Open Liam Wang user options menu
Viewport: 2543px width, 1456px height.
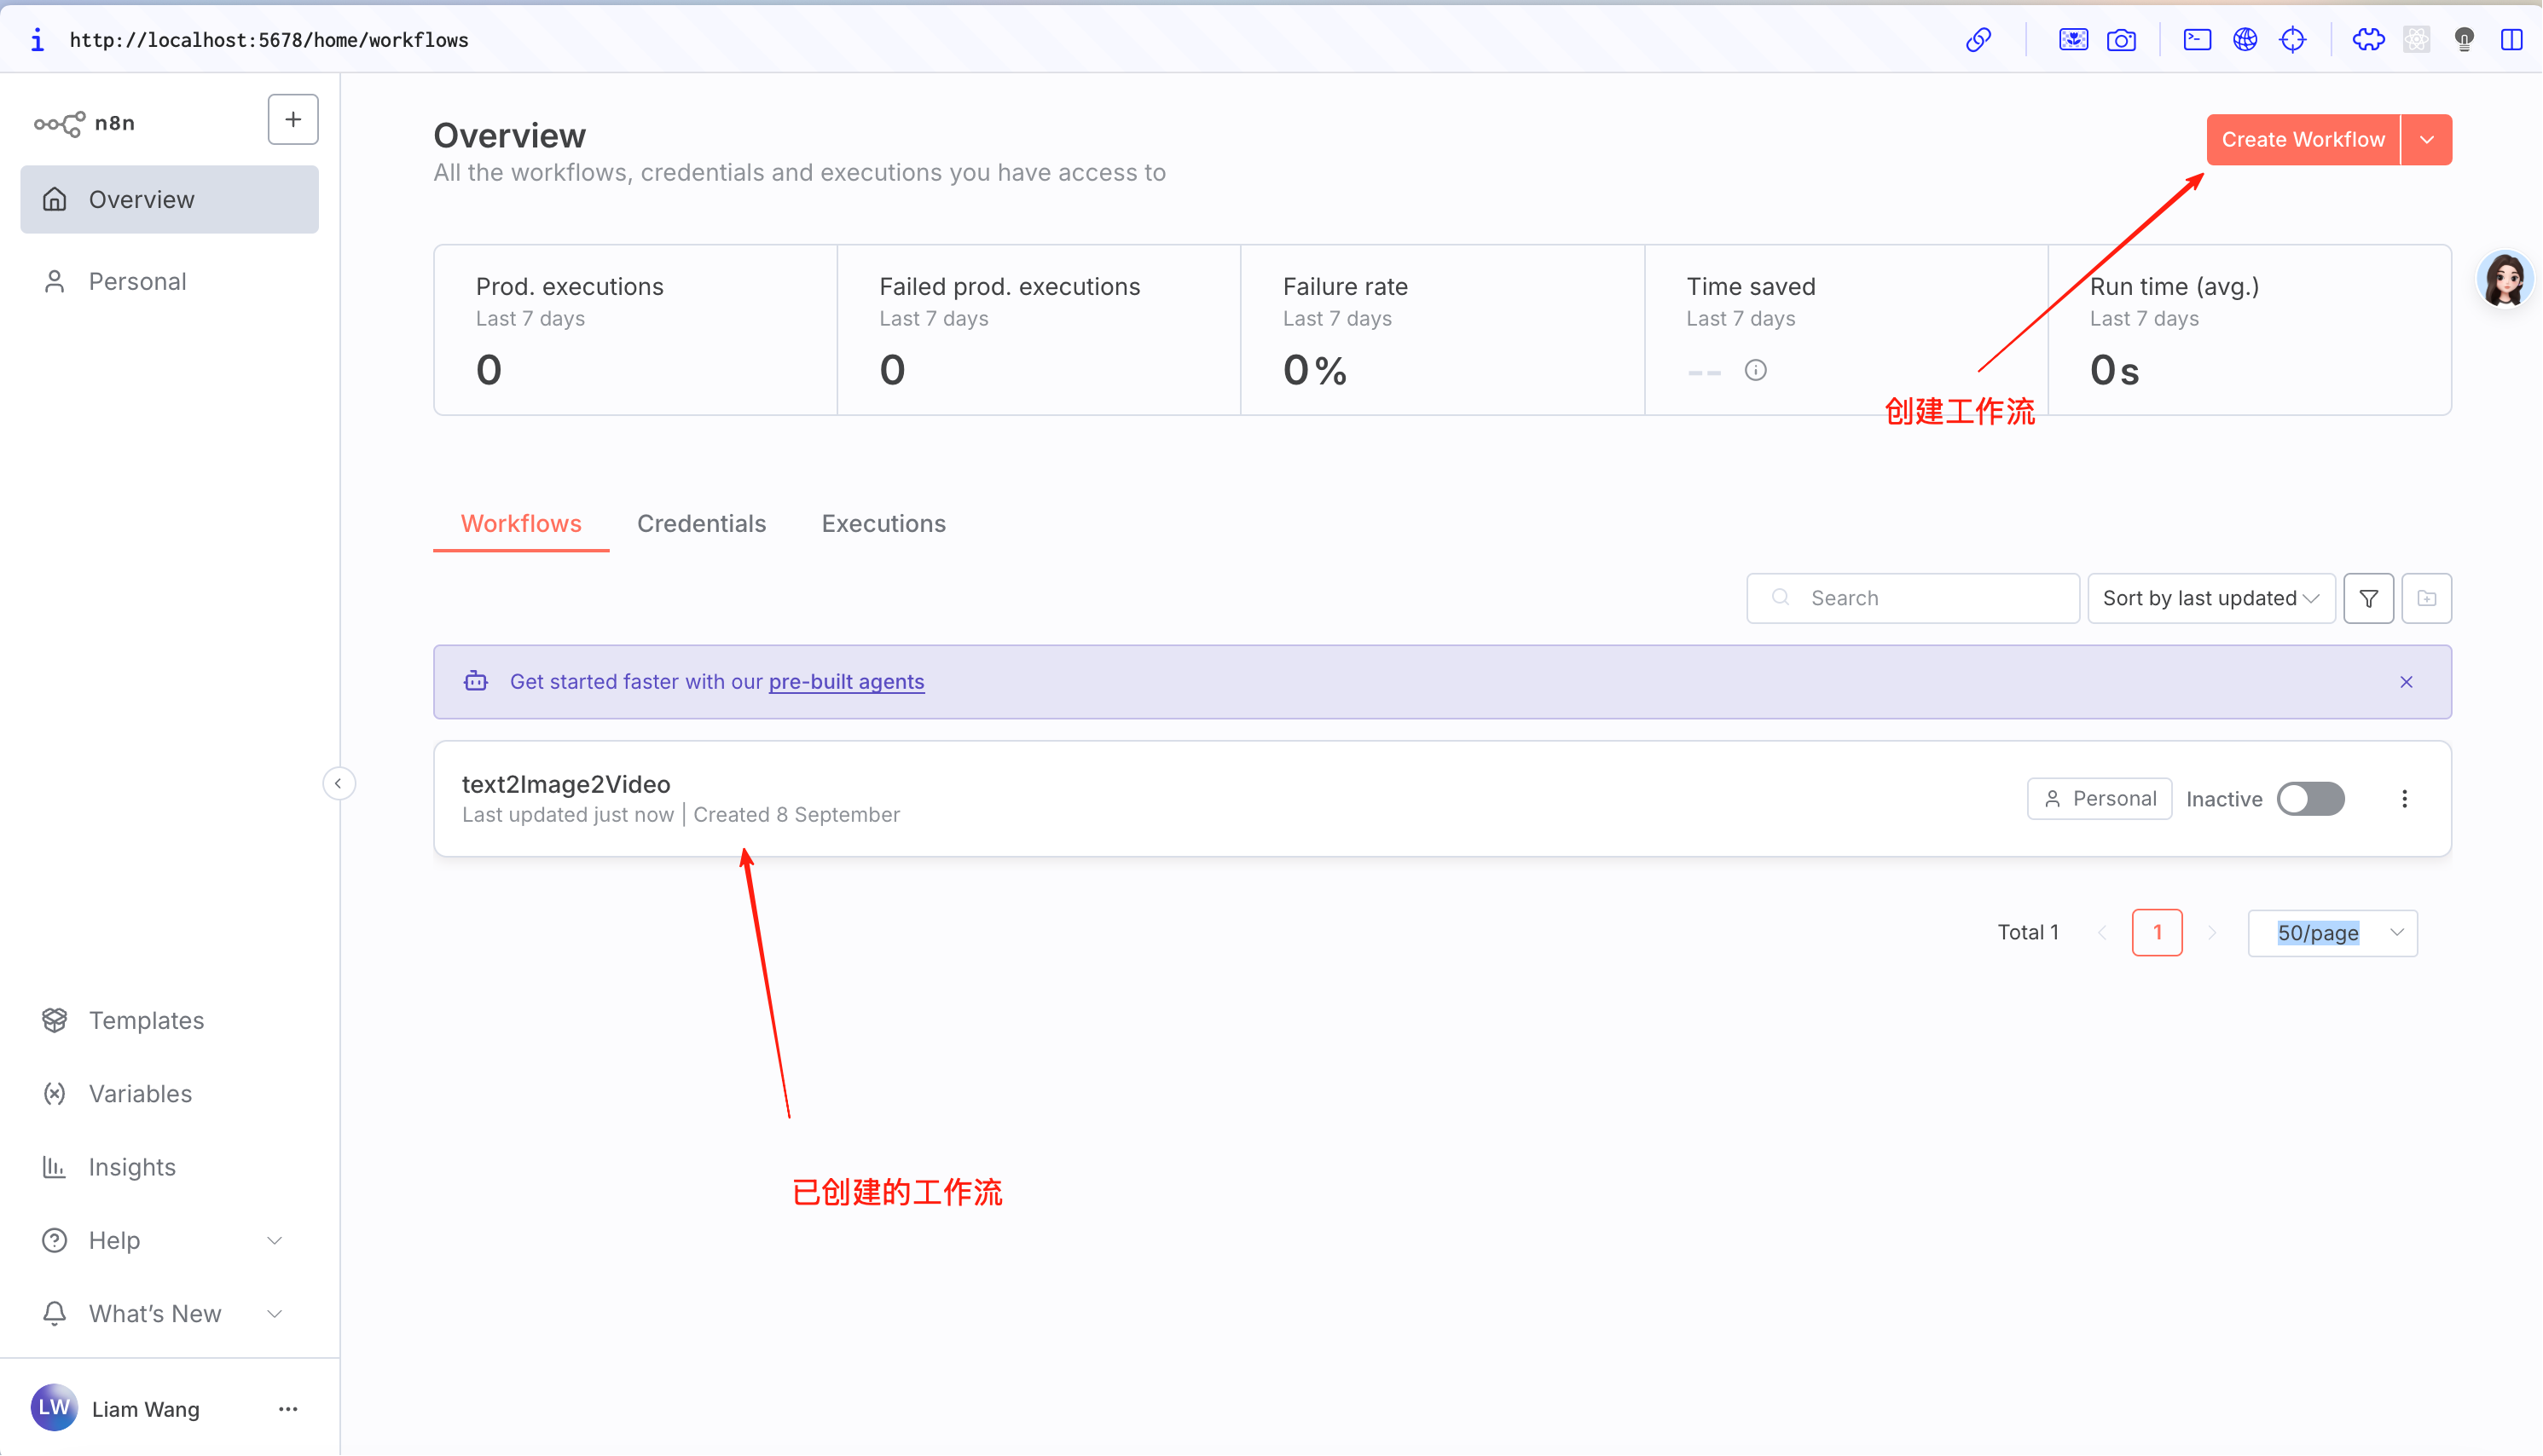(288, 1409)
